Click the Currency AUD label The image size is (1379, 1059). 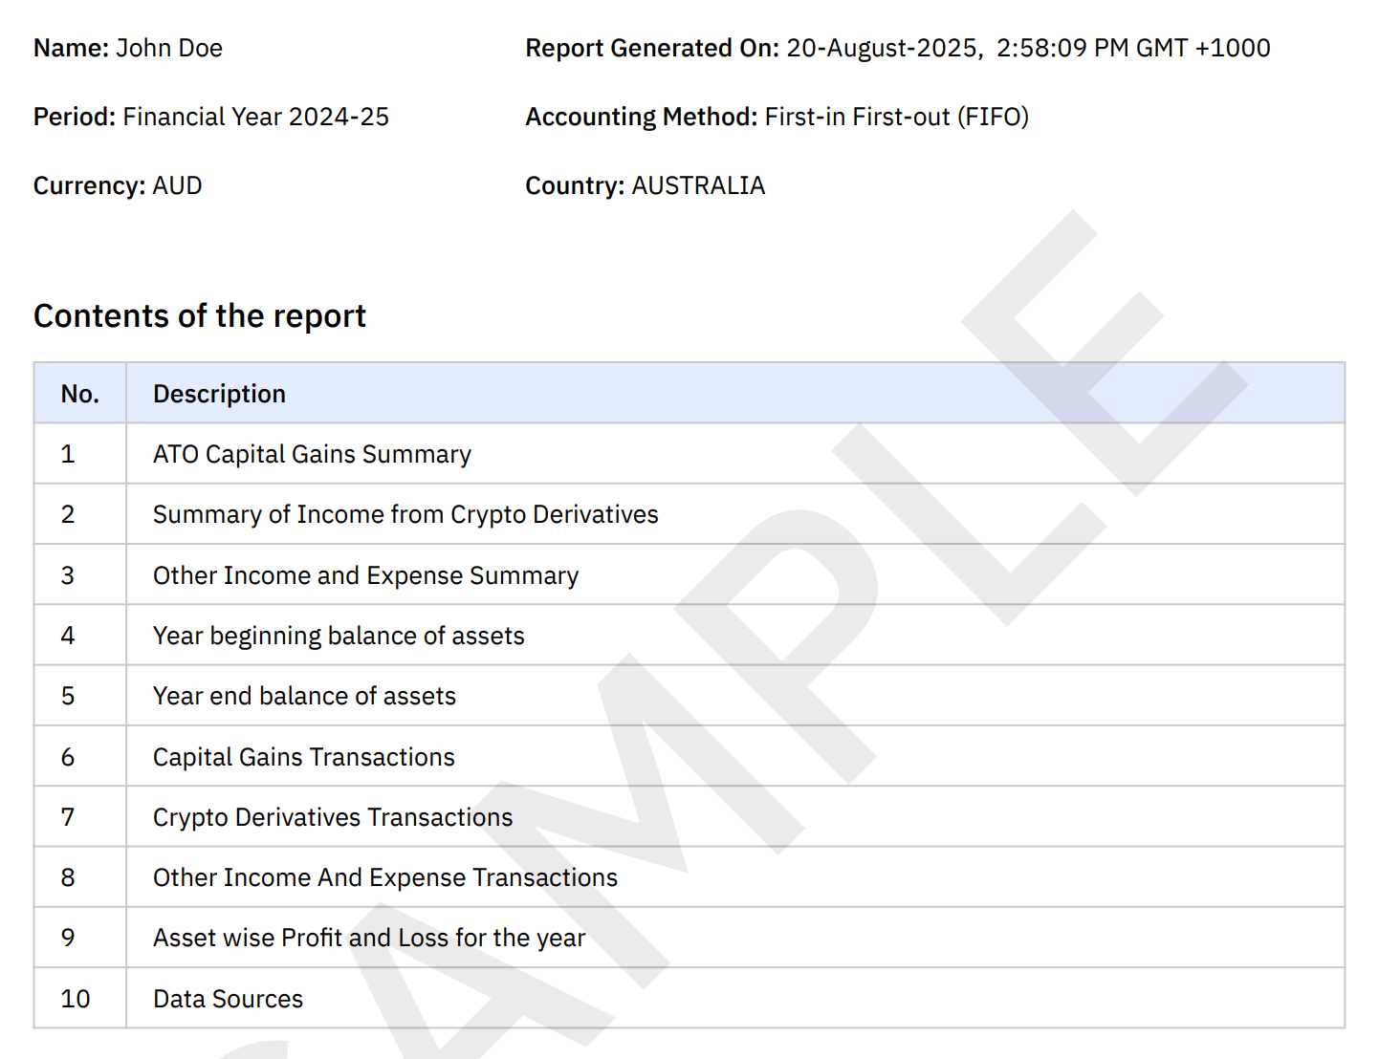(118, 185)
